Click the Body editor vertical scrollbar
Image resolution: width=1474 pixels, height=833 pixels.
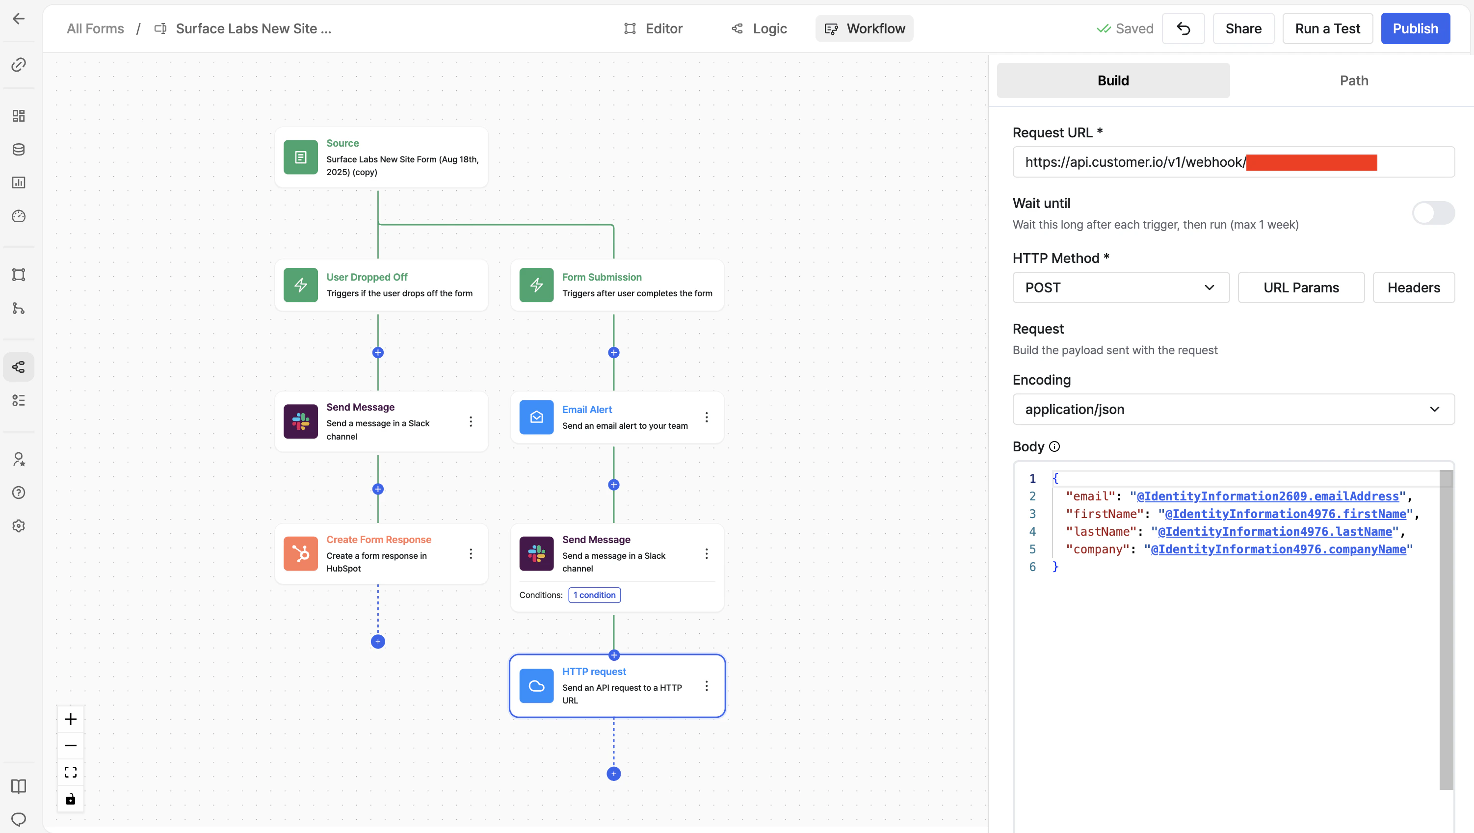1446,629
